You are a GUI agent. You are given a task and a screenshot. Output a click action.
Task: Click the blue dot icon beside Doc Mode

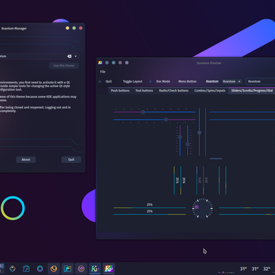[151, 81]
